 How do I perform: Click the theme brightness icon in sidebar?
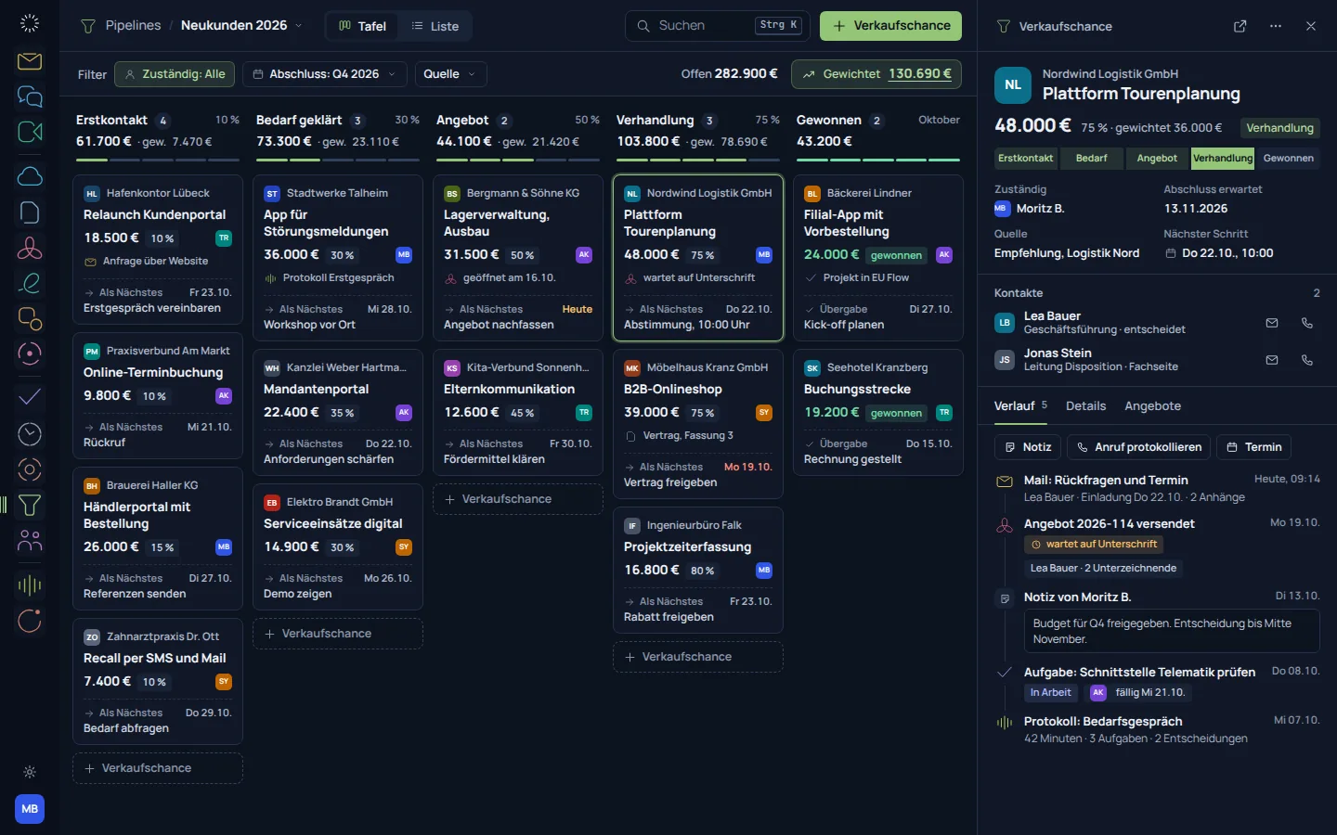(x=30, y=772)
